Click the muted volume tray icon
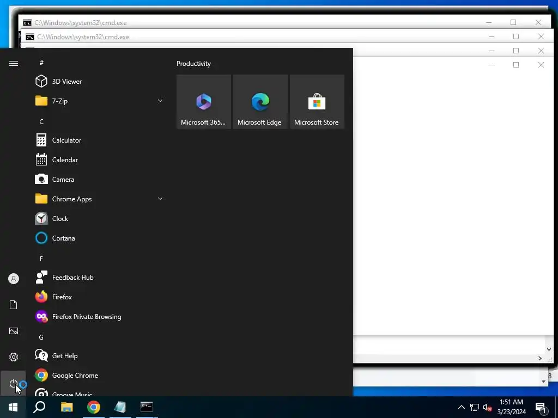The image size is (558, 418). 487,407
